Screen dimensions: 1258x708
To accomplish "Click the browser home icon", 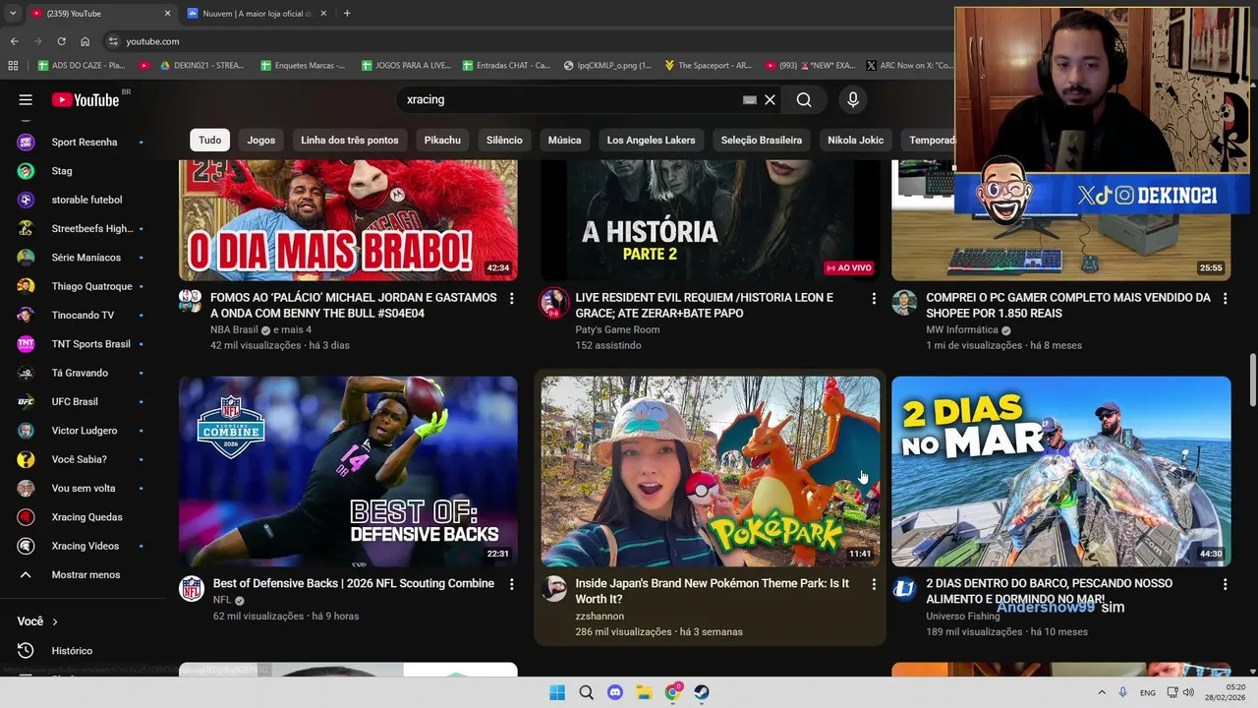I will [x=86, y=41].
